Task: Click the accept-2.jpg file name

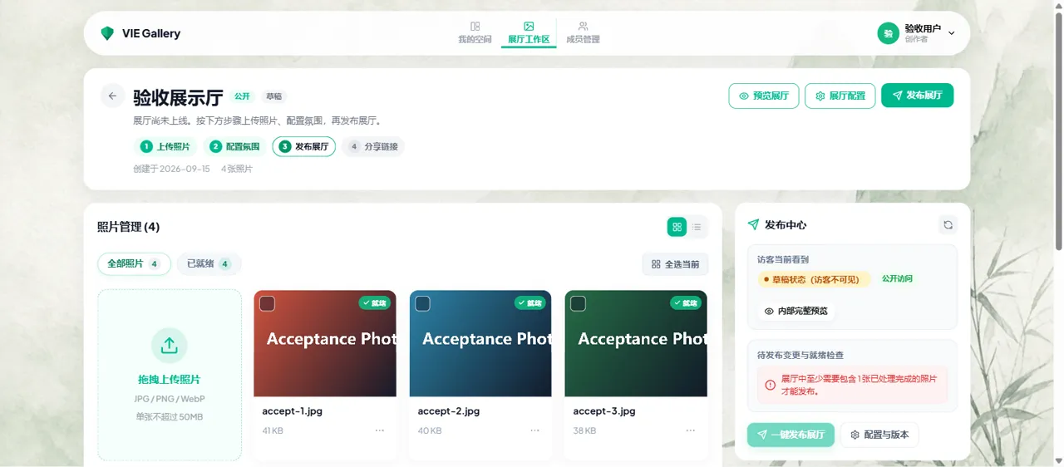Action: pyautogui.click(x=449, y=411)
